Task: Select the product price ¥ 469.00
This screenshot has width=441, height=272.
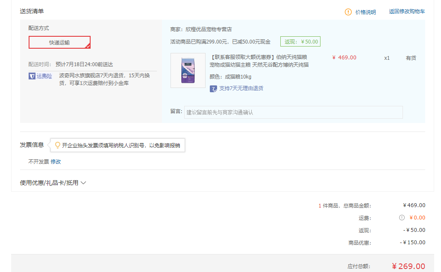Action: click(344, 58)
